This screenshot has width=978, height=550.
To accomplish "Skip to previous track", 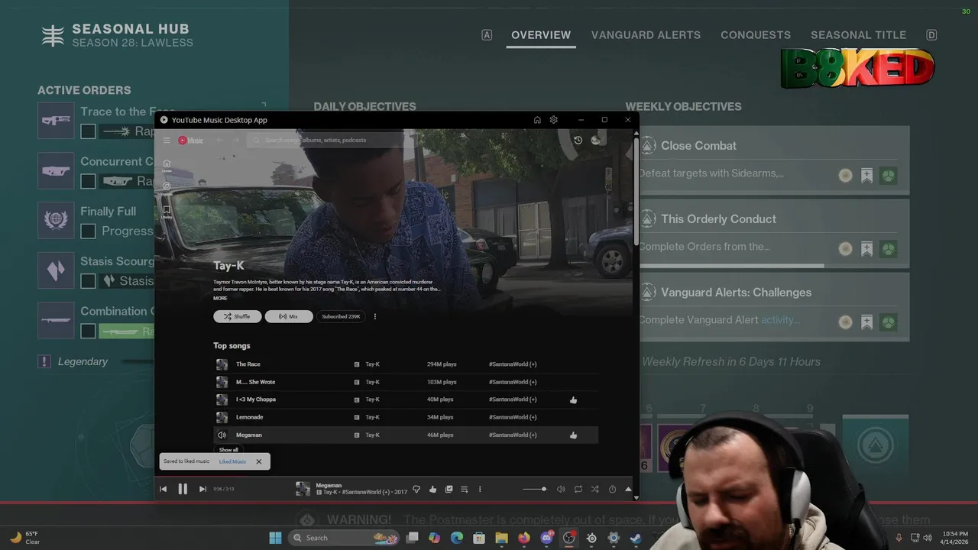I will [163, 489].
